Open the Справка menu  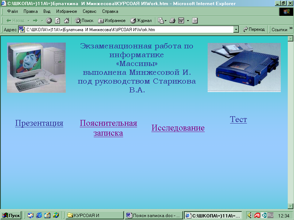(x=110, y=11)
